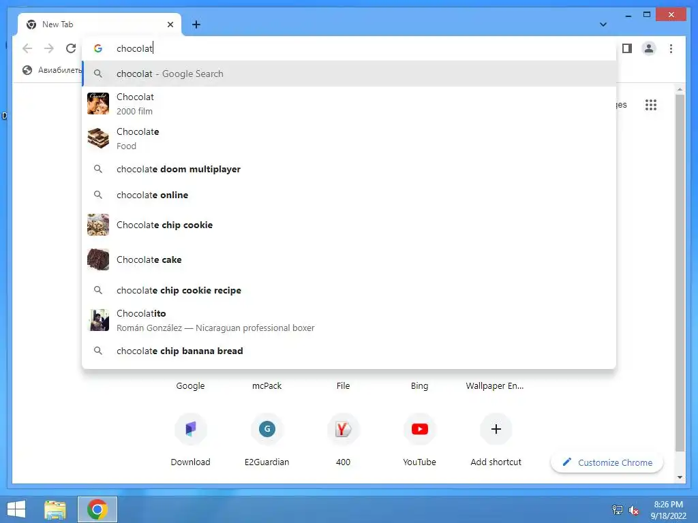Open the File shortcut label
The width and height of the screenshot is (698, 523).
click(x=344, y=385)
